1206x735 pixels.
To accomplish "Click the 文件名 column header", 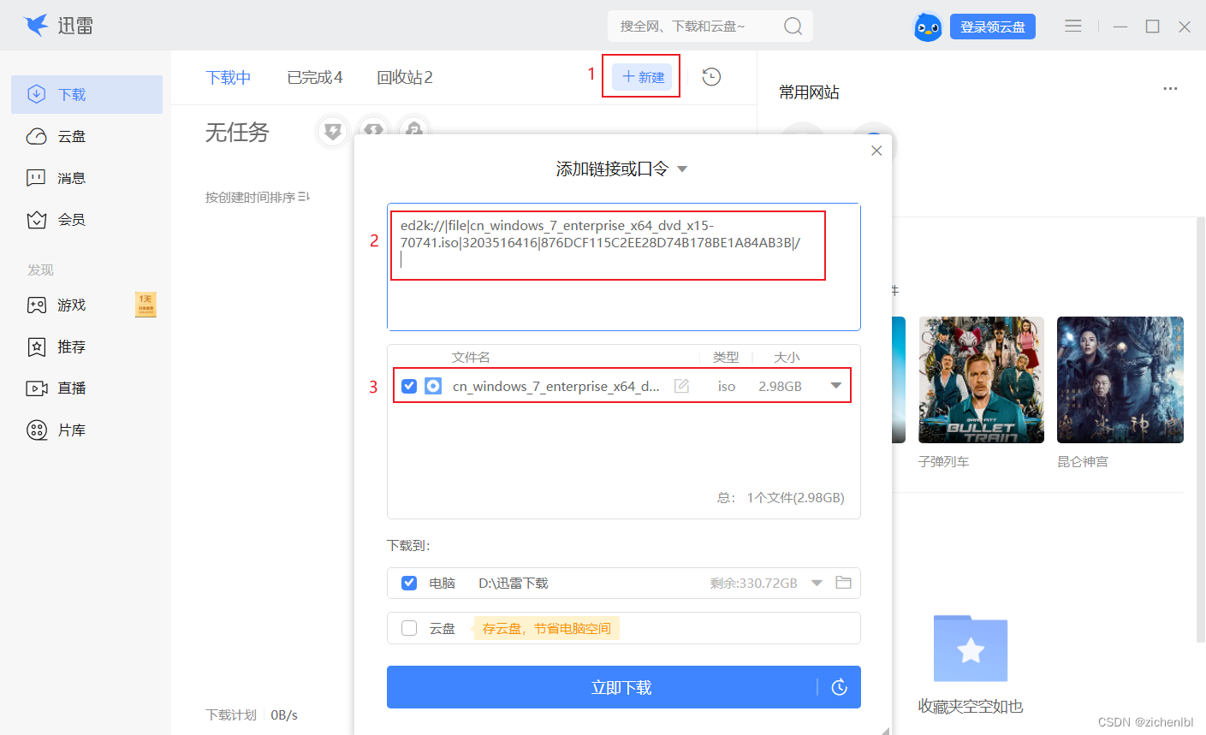I will pyautogui.click(x=471, y=357).
